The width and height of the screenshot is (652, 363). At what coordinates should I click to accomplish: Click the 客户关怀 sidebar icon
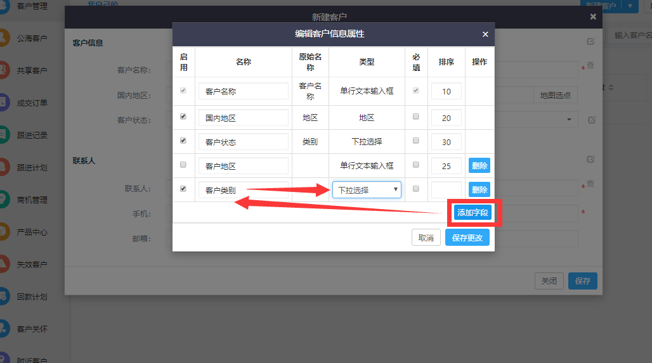click(x=3, y=329)
